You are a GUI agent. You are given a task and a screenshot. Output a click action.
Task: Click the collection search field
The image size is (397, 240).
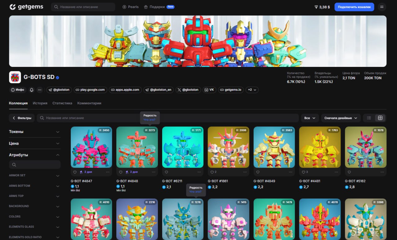[168, 118]
